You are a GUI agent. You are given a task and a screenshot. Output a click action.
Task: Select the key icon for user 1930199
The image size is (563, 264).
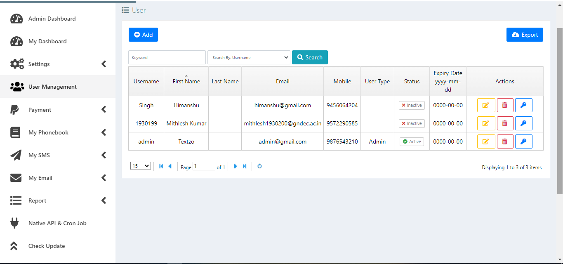tap(523, 123)
